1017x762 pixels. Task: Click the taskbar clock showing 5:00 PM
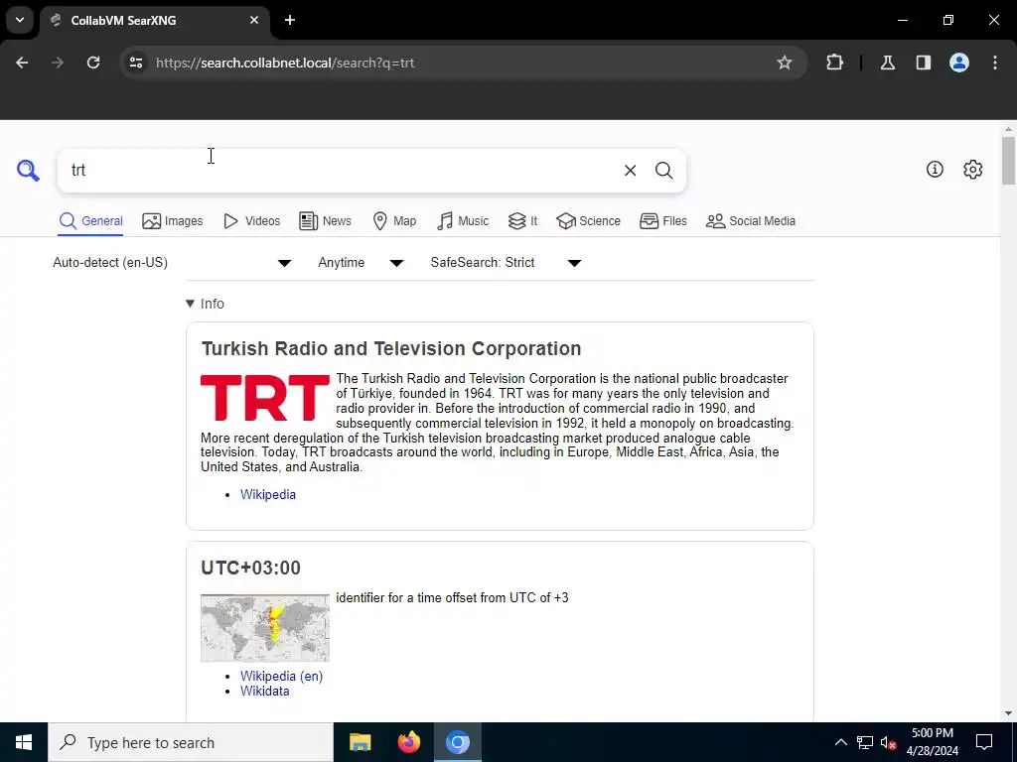pos(932,742)
